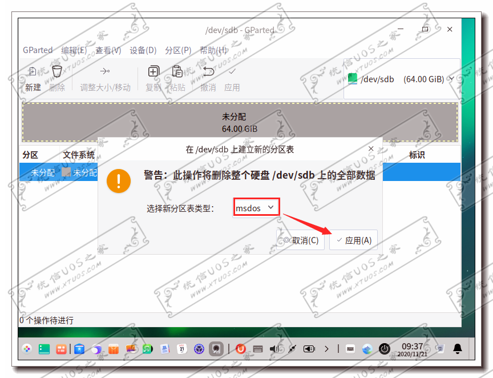The width and height of the screenshot is (493, 378).
Task: Open the Device (设备) menu
Action: (143, 50)
